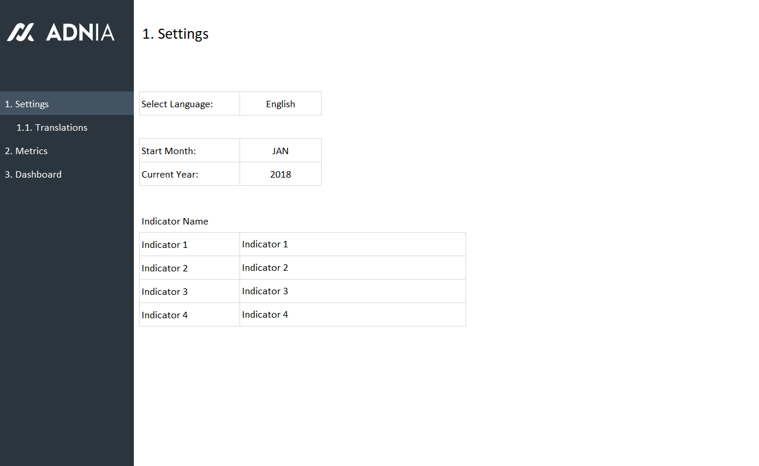
Task: Edit the Indicator 4 name field
Action: (352, 315)
